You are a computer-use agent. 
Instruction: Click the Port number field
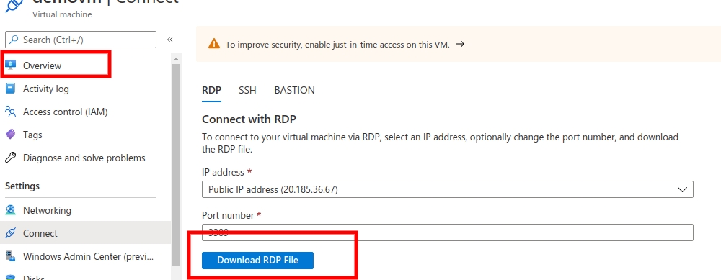point(448,232)
